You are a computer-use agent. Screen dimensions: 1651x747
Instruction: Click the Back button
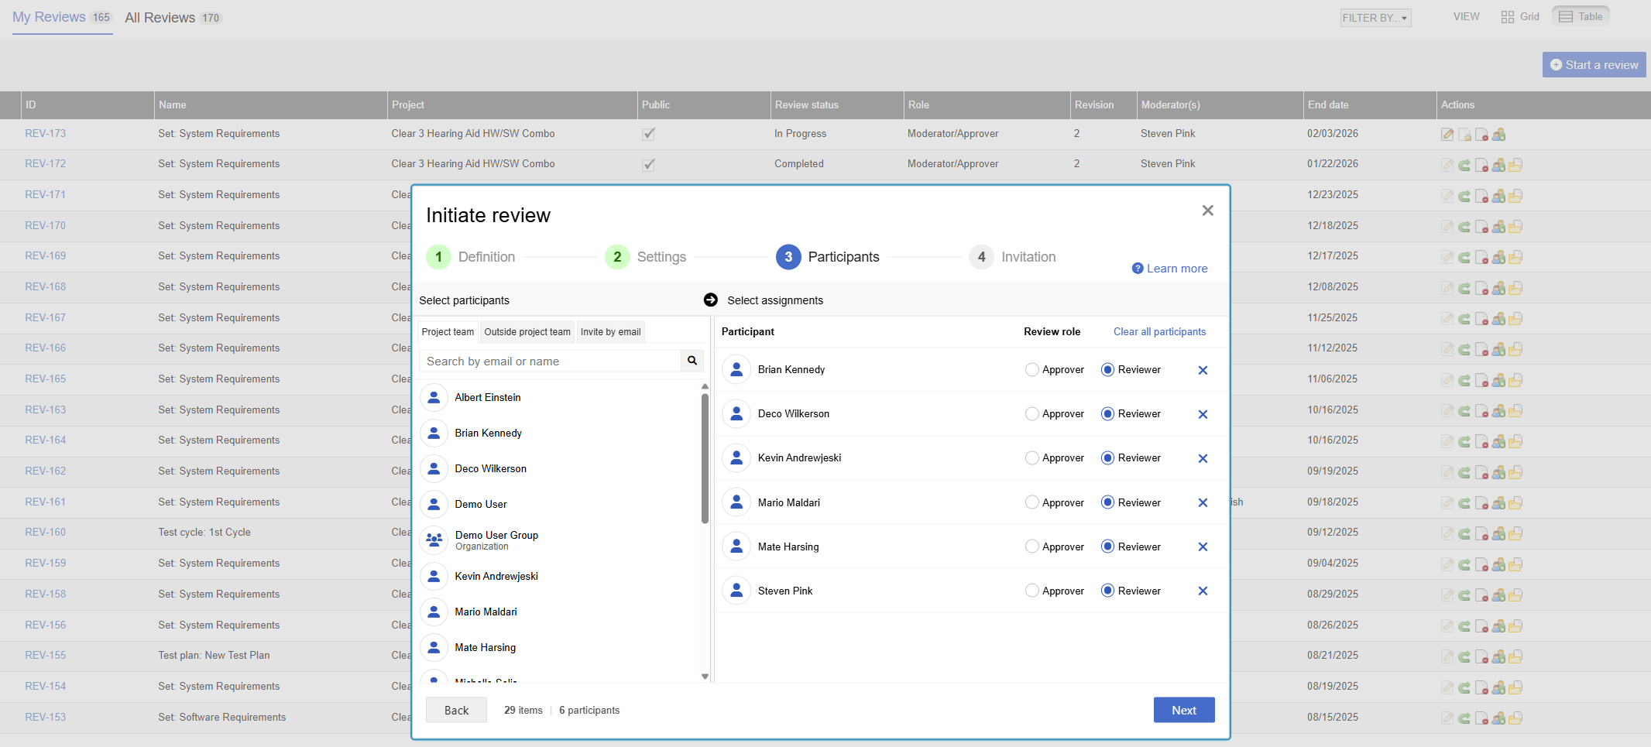click(x=457, y=710)
